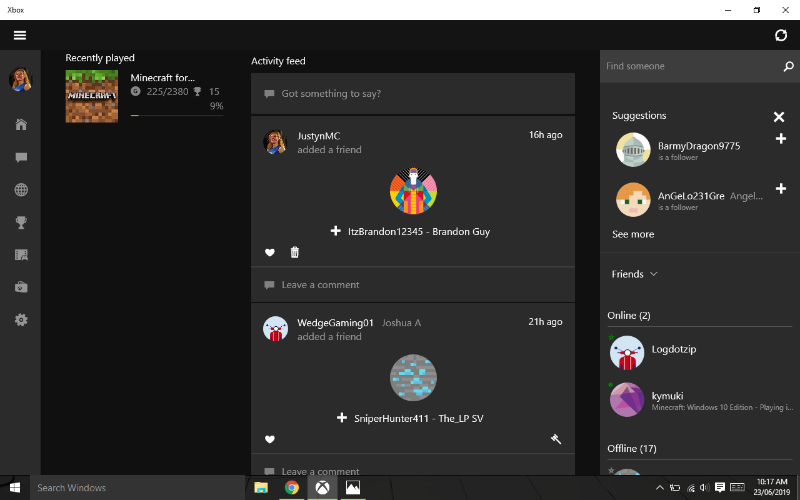Open the hamburger navigation menu
The height and width of the screenshot is (500, 800).
click(20, 36)
